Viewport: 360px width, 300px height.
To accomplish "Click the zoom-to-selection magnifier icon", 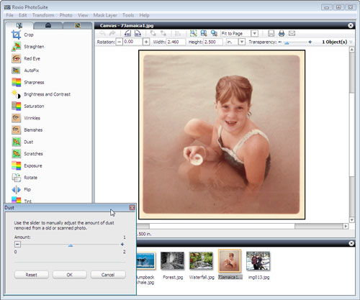I will [x=193, y=33].
